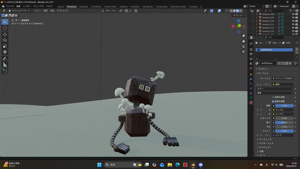The width and height of the screenshot is (300, 169).
Task: Open the ファイル menu
Action: (10, 6)
